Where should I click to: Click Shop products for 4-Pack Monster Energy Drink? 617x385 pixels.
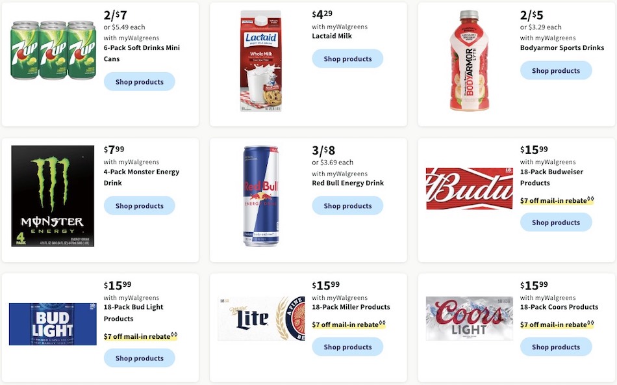pos(139,206)
